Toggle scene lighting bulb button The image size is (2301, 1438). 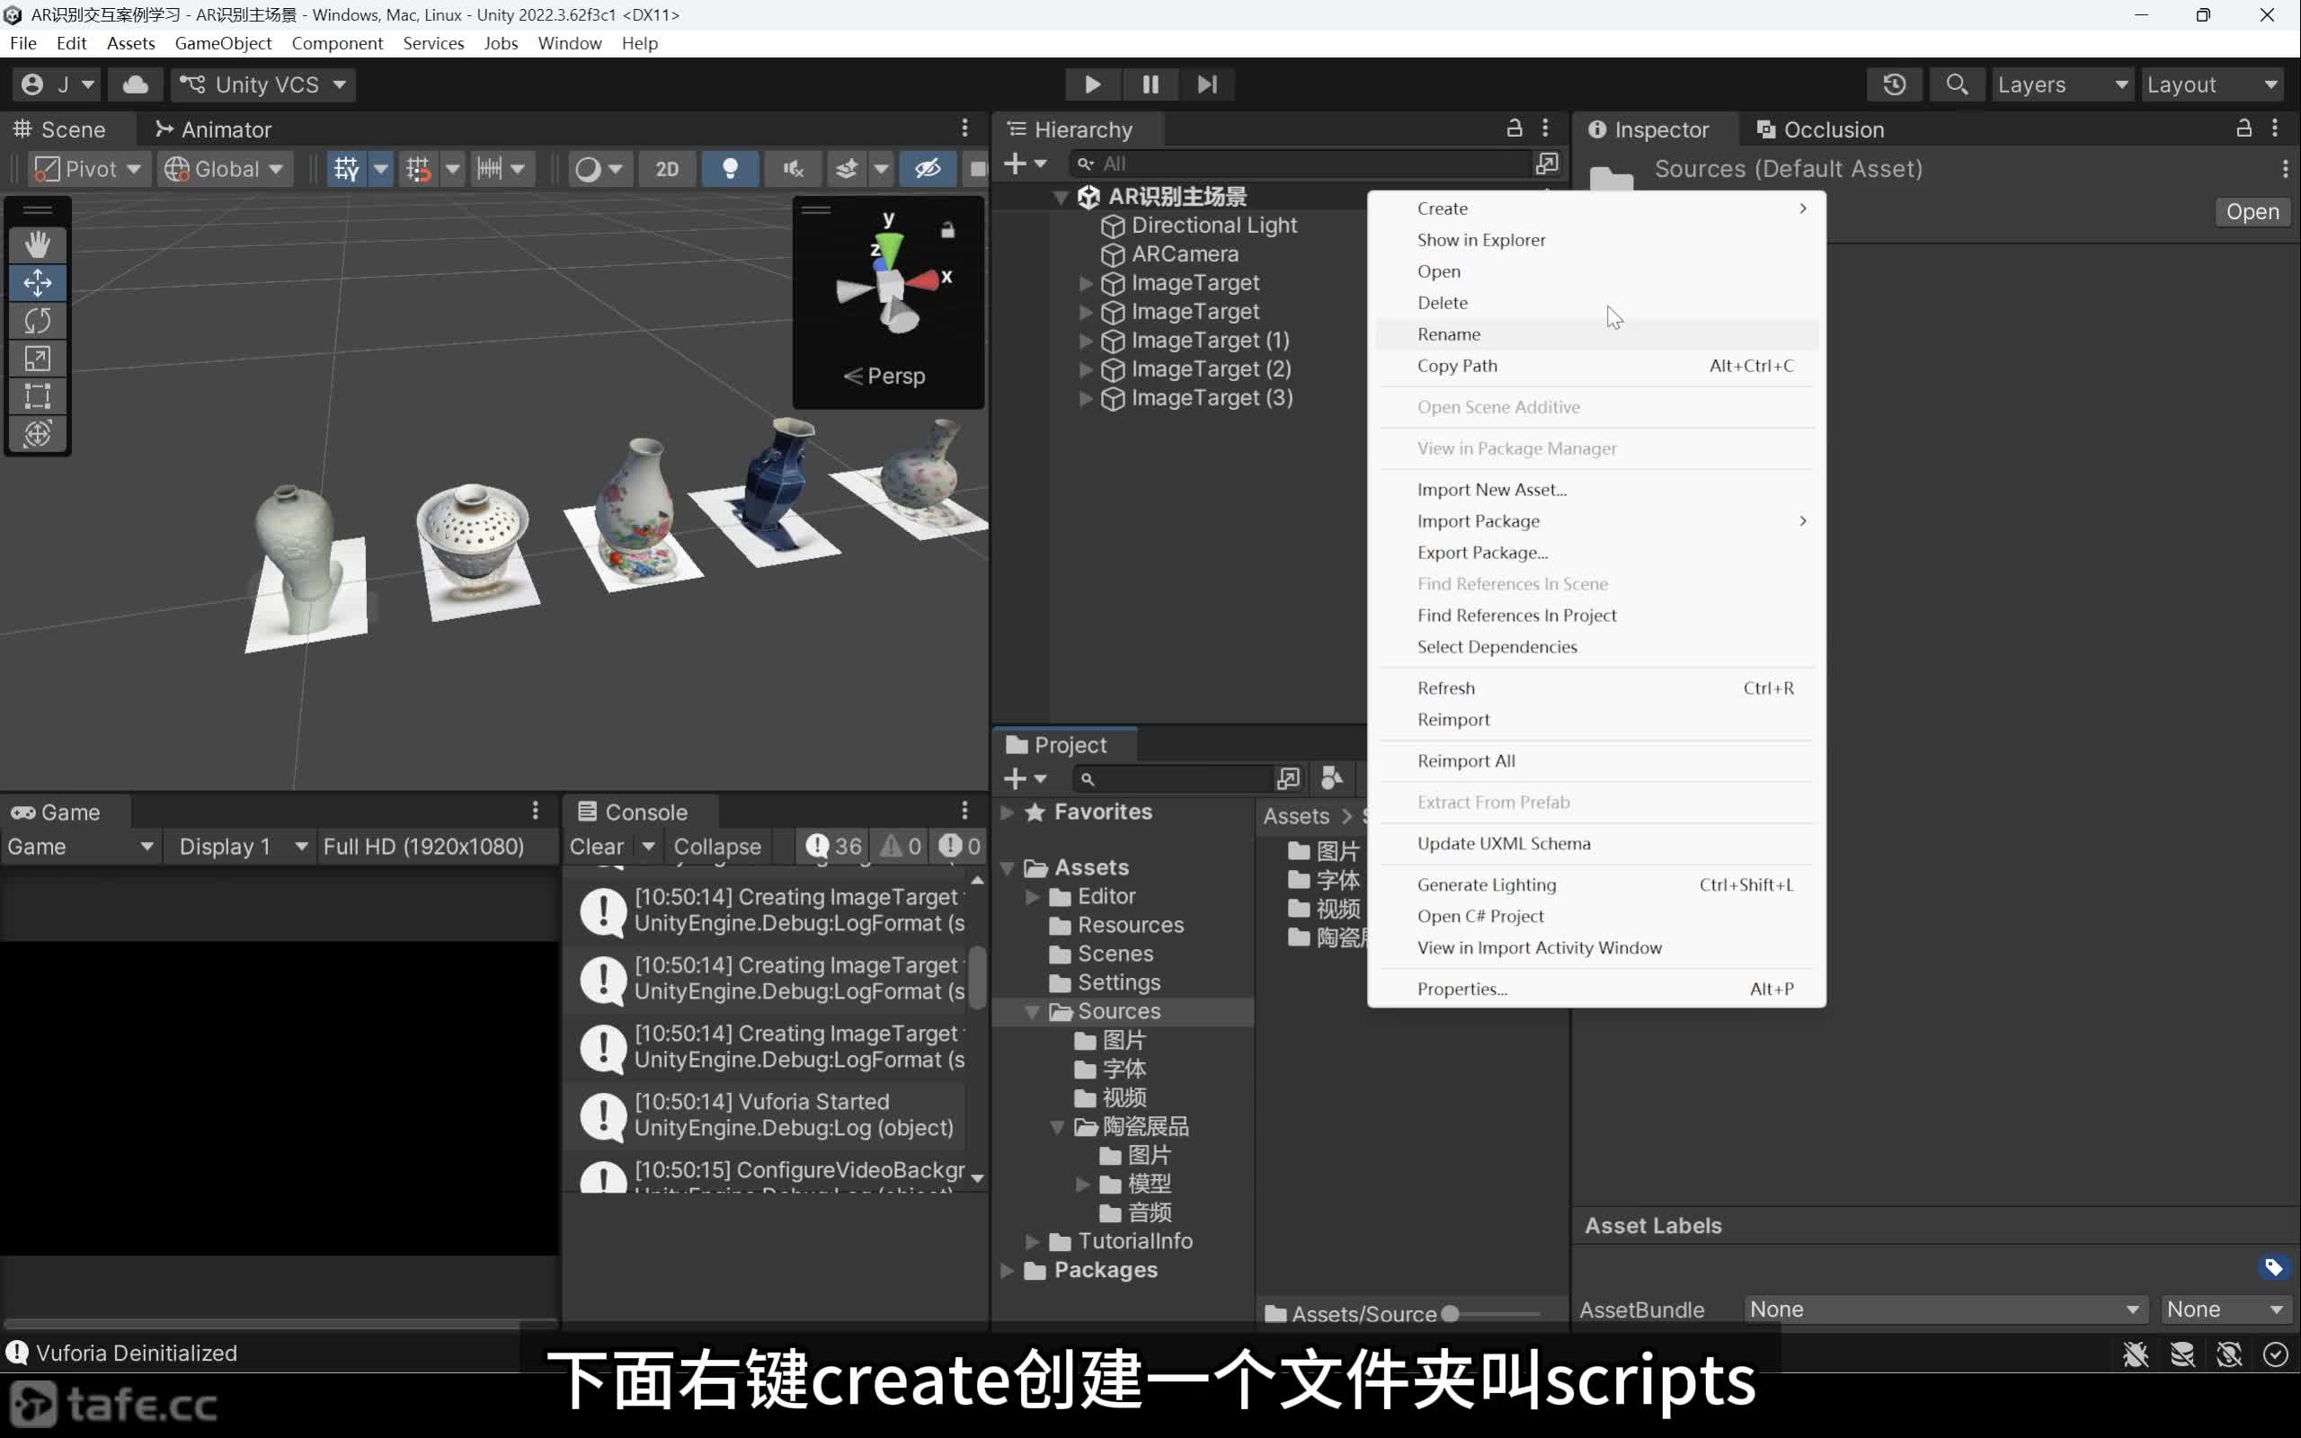[x=730, y=169]
